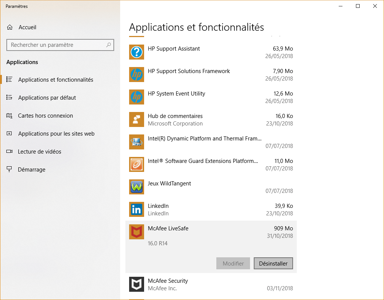Click the McAfee LiveSafe red shield icon
Viewport: 384px width, 300px height.
click(x=137, y=232)
